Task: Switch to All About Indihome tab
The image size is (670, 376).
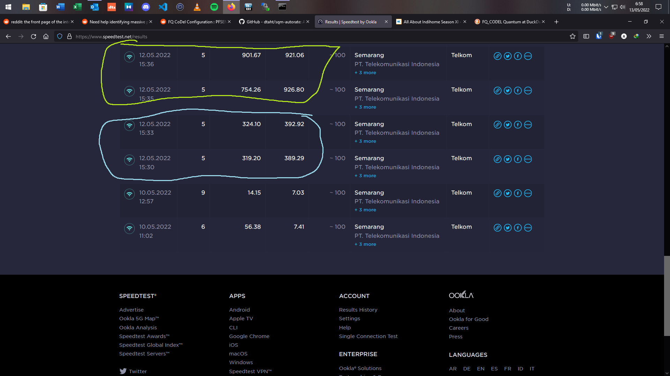Action: pos(431,22)
